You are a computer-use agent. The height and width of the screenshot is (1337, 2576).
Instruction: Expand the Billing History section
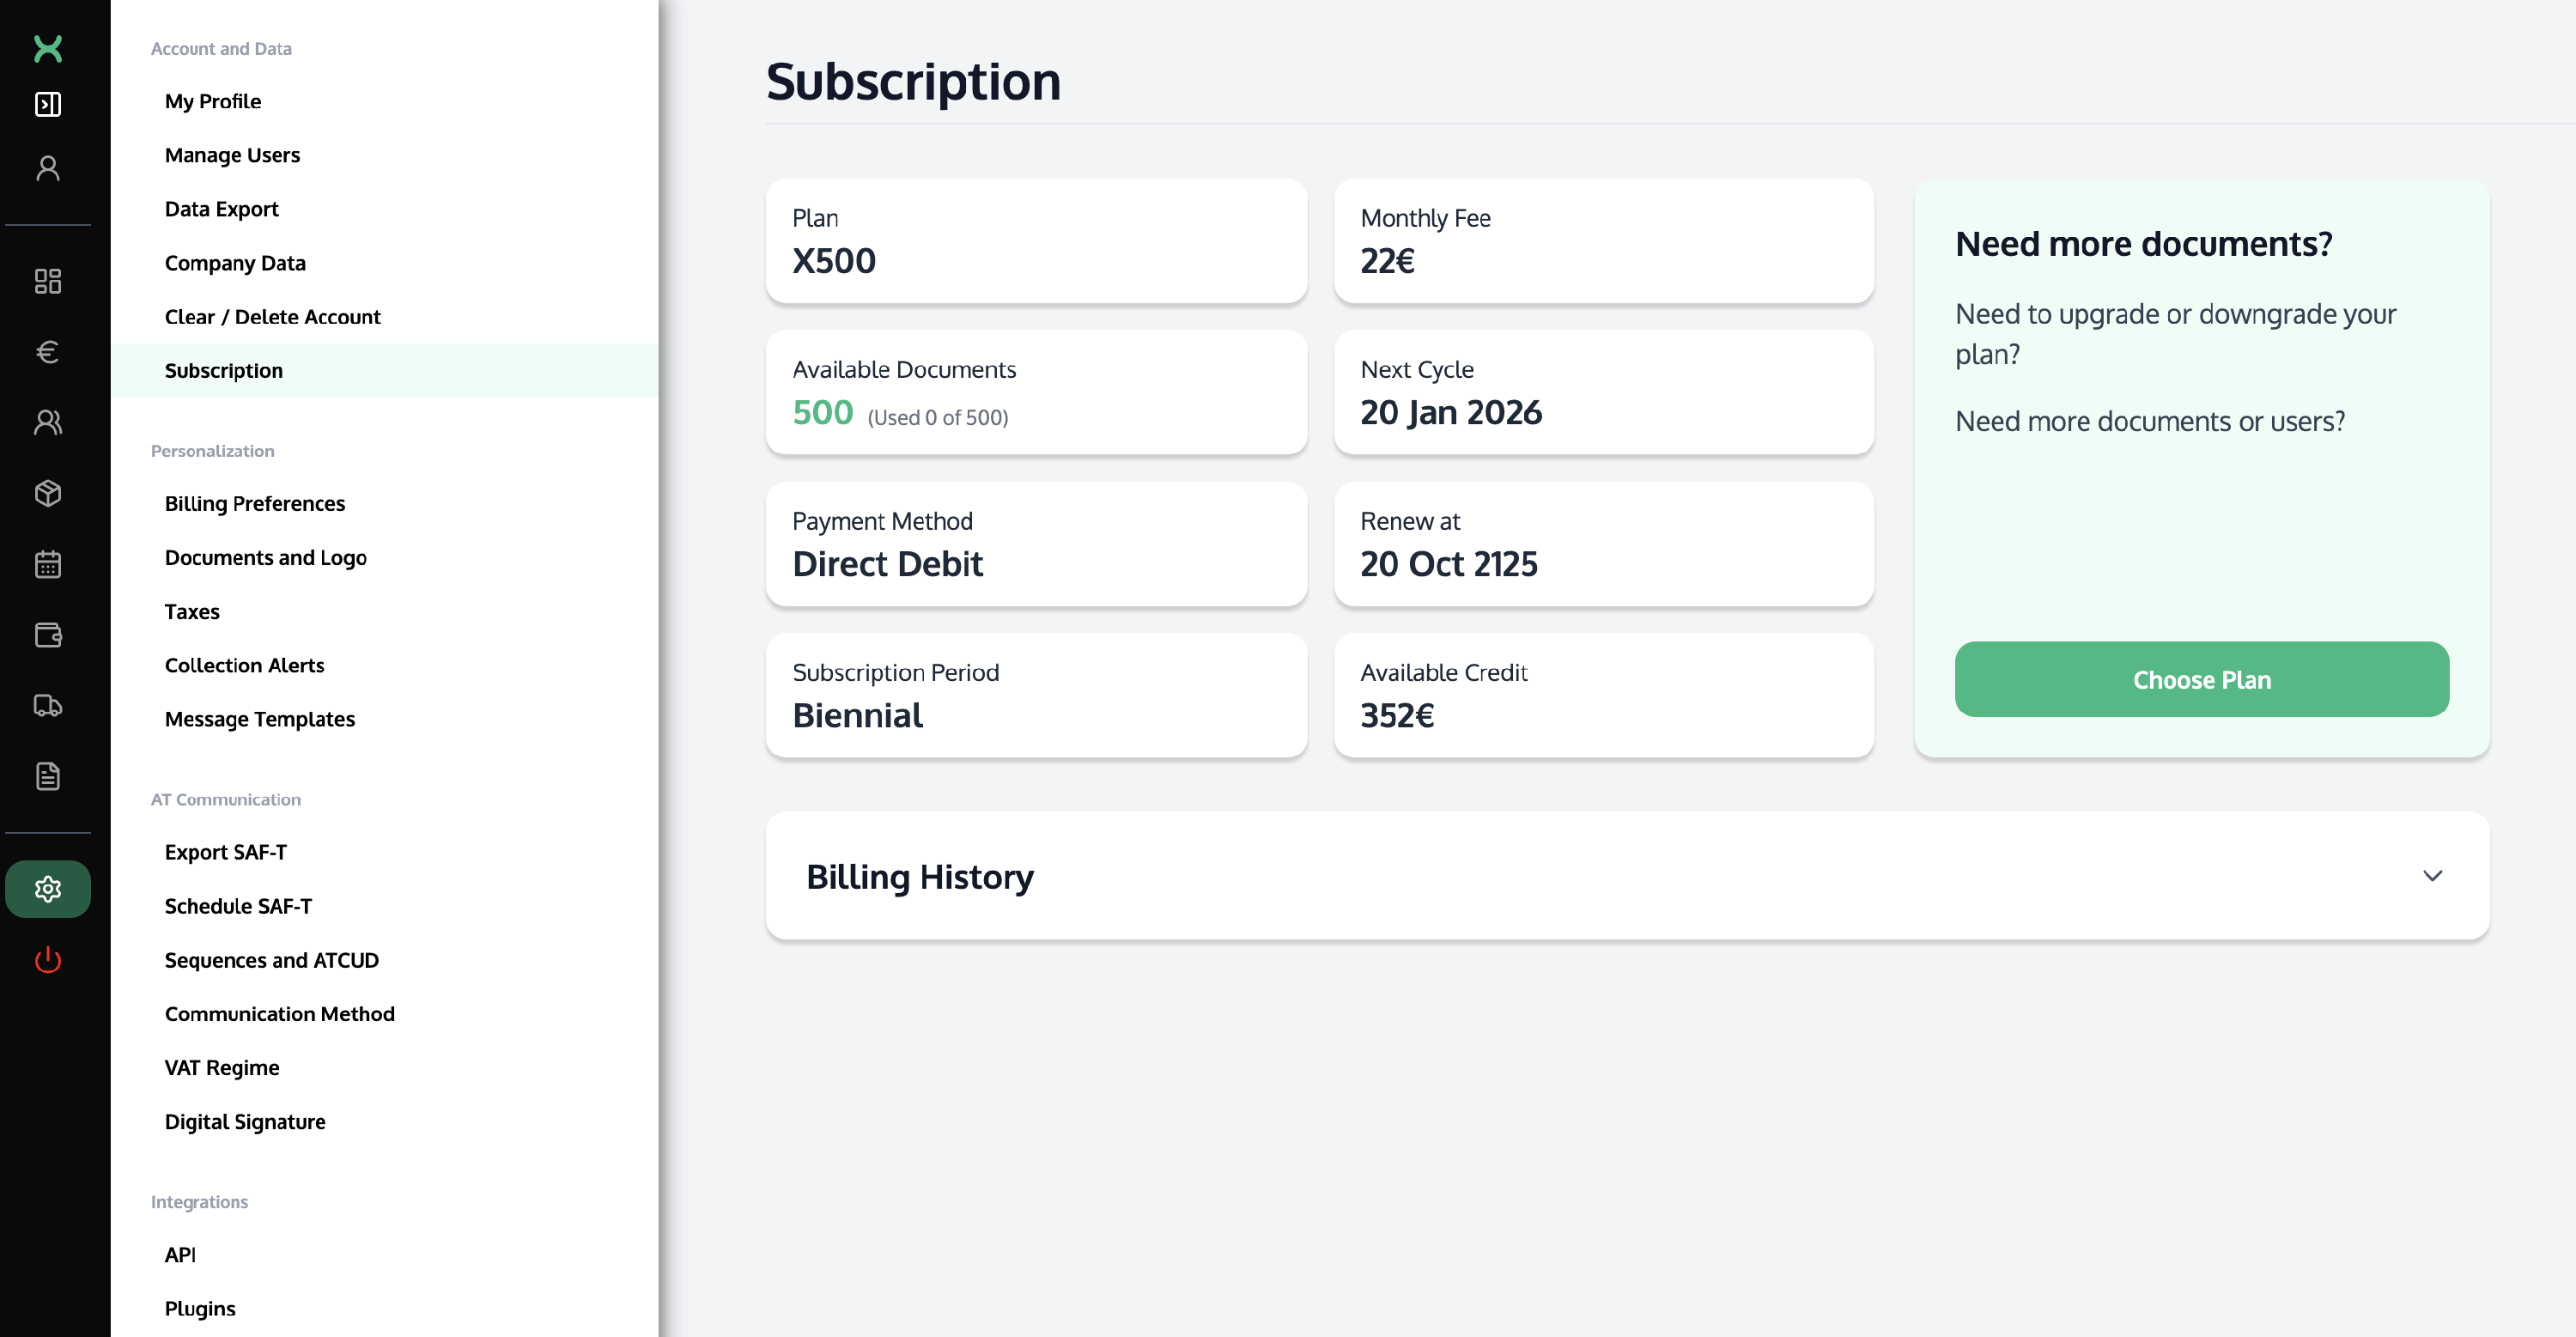pos(920,876)
